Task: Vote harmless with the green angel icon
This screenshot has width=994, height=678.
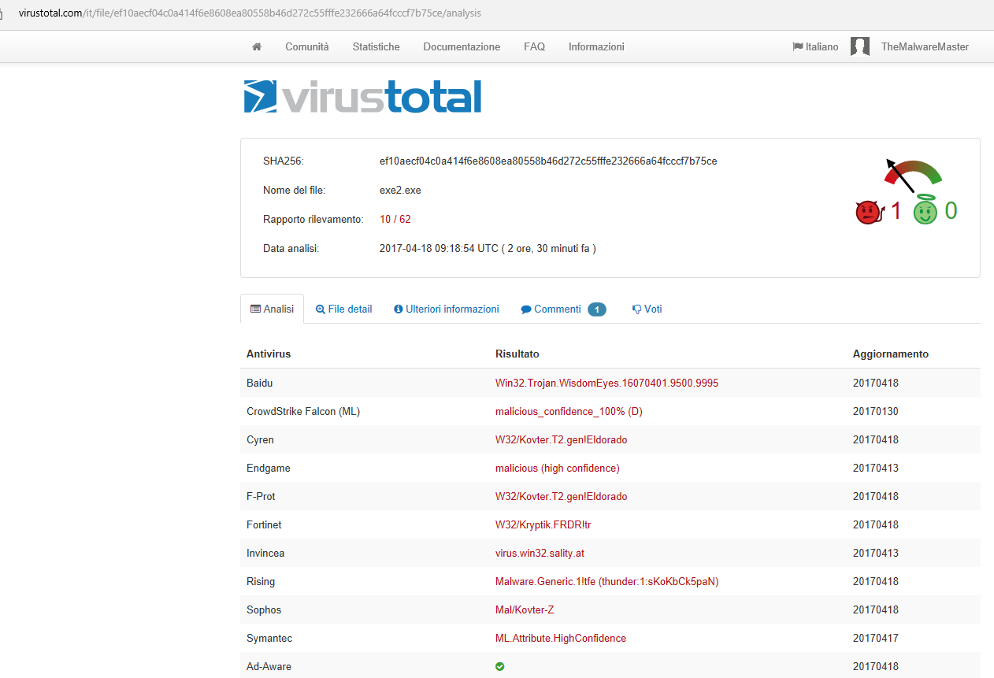Action: (x=925, y=210)
